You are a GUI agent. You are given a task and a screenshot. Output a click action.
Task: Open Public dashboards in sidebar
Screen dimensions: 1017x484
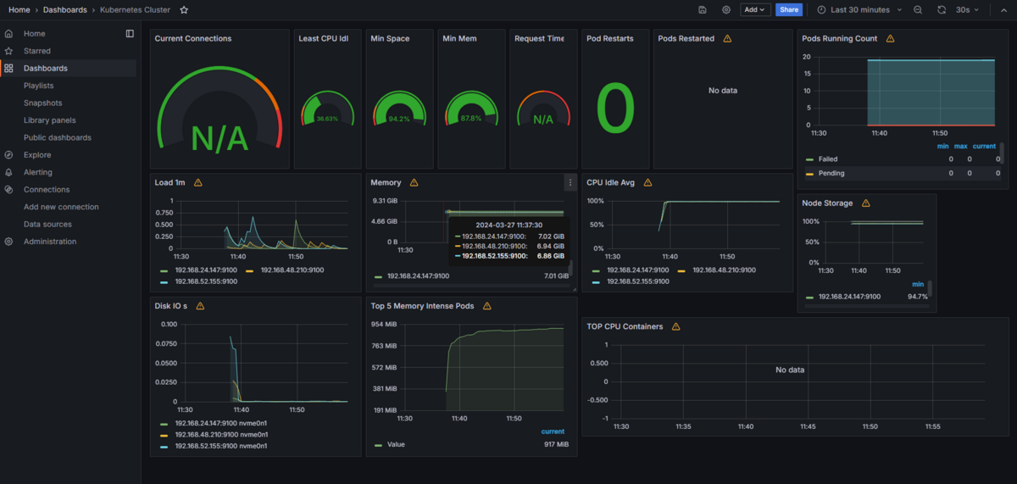pyautogui.click(x=58, y=137)
